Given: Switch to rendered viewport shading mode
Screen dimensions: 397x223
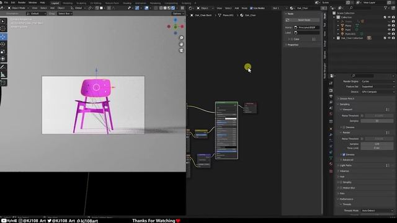Looking at the screenshot, I should 173,8.
